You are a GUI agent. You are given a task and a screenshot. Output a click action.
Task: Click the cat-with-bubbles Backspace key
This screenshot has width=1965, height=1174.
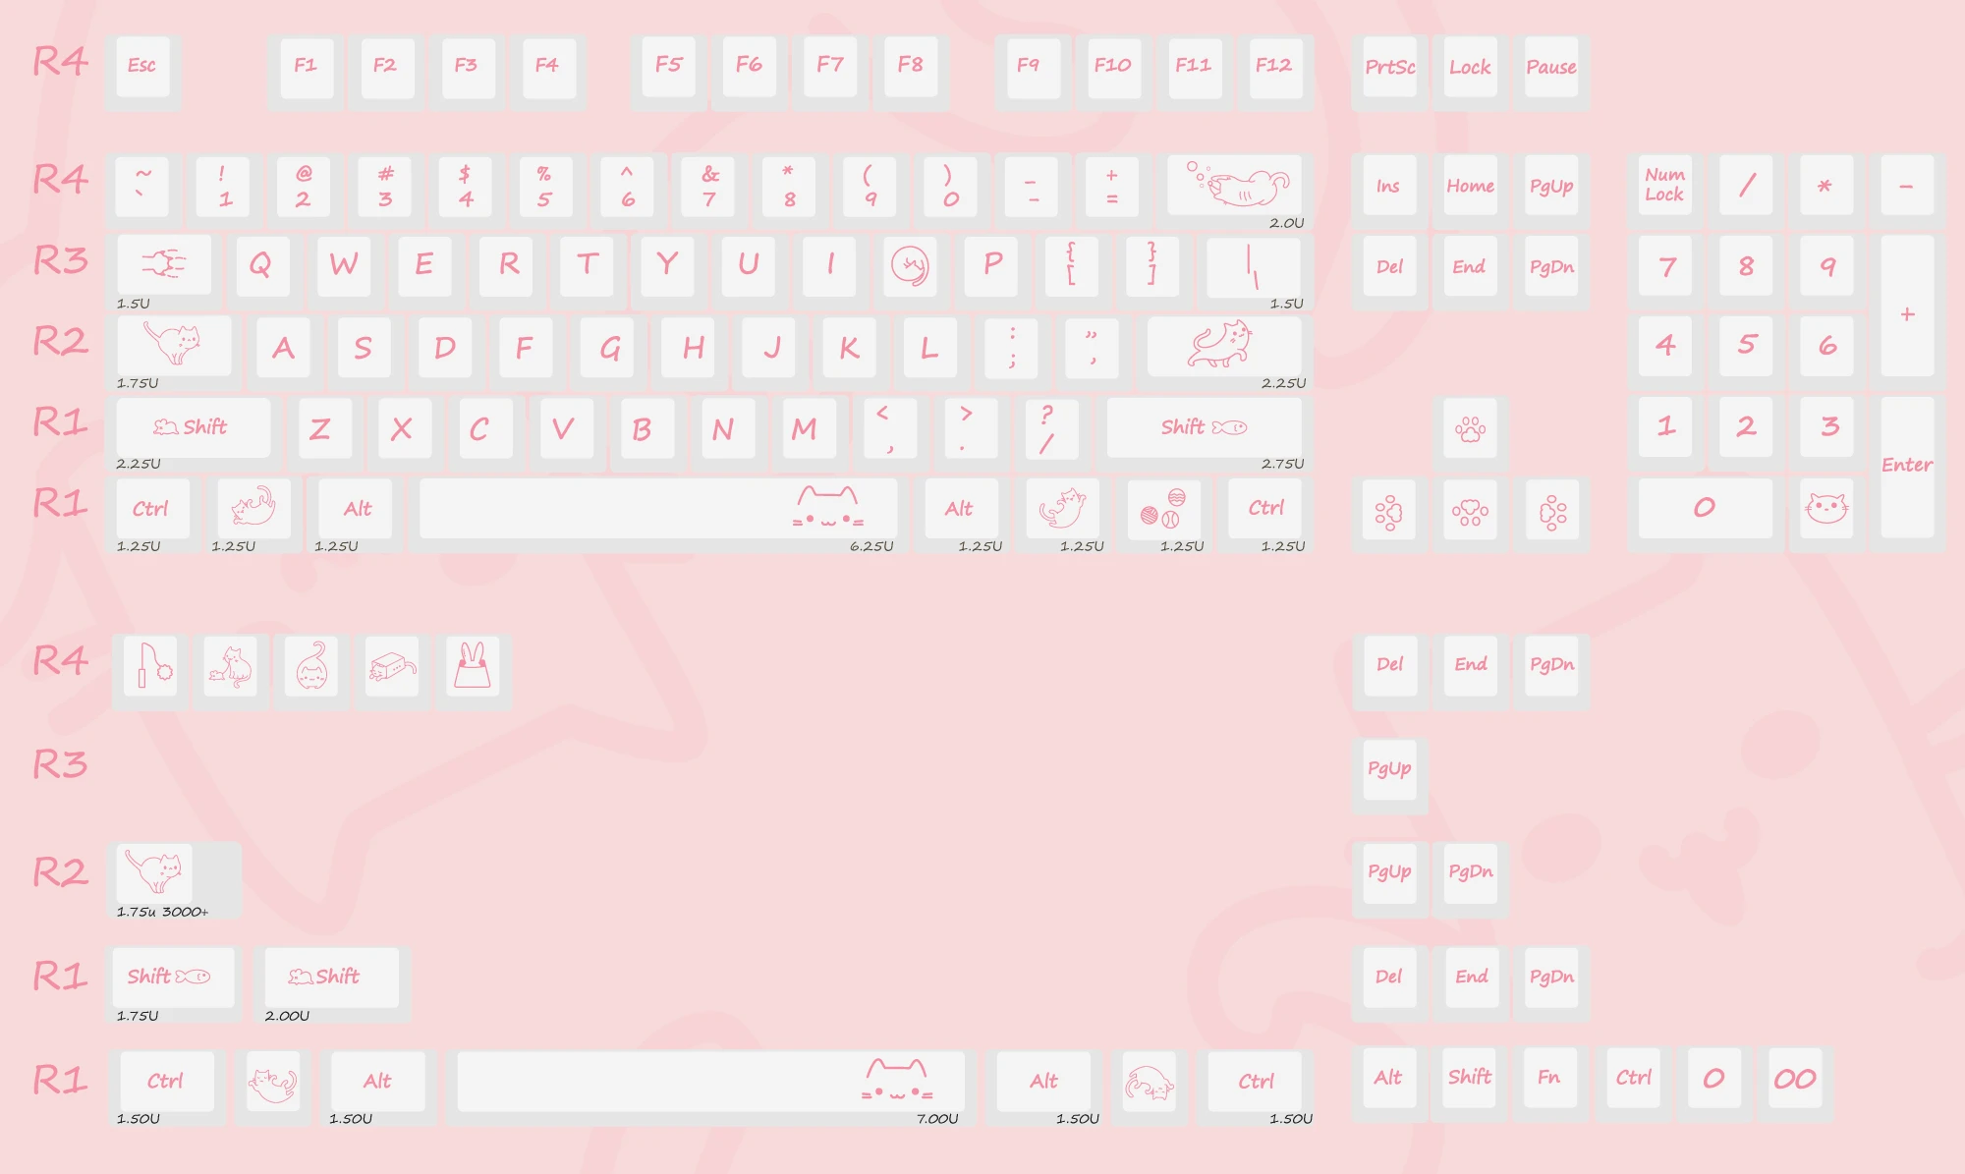pos(1234,184)
